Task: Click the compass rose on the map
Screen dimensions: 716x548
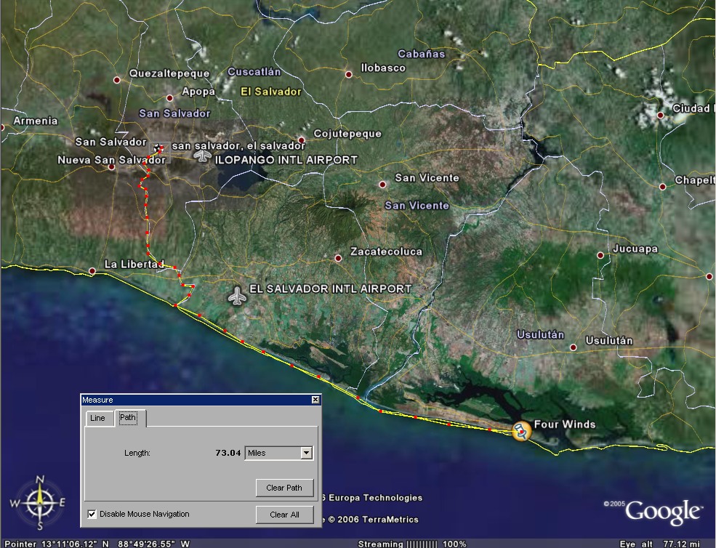Action: [x=40, y=501]
